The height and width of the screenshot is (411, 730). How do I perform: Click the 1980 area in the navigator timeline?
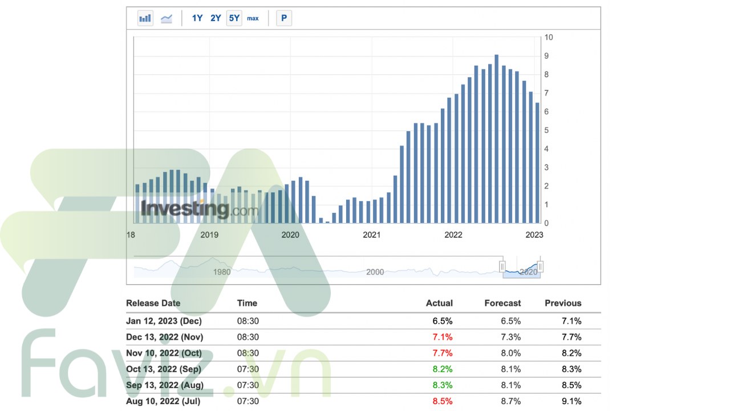click(222, 272)
